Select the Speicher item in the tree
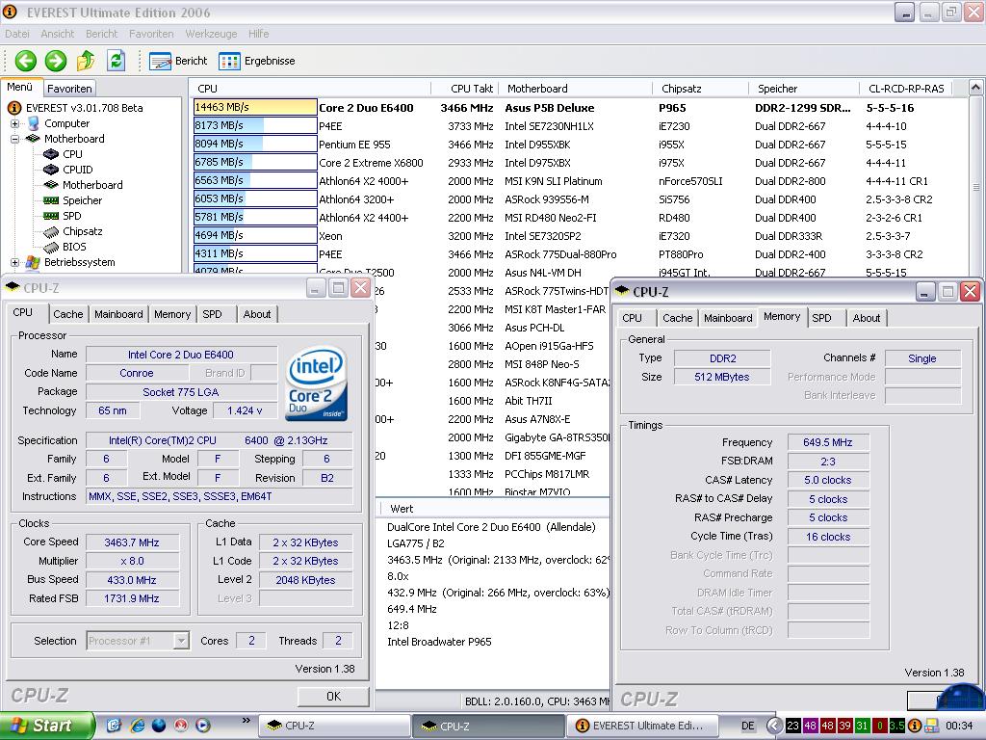This screenshot has height=740, width=986. (82, 200)
